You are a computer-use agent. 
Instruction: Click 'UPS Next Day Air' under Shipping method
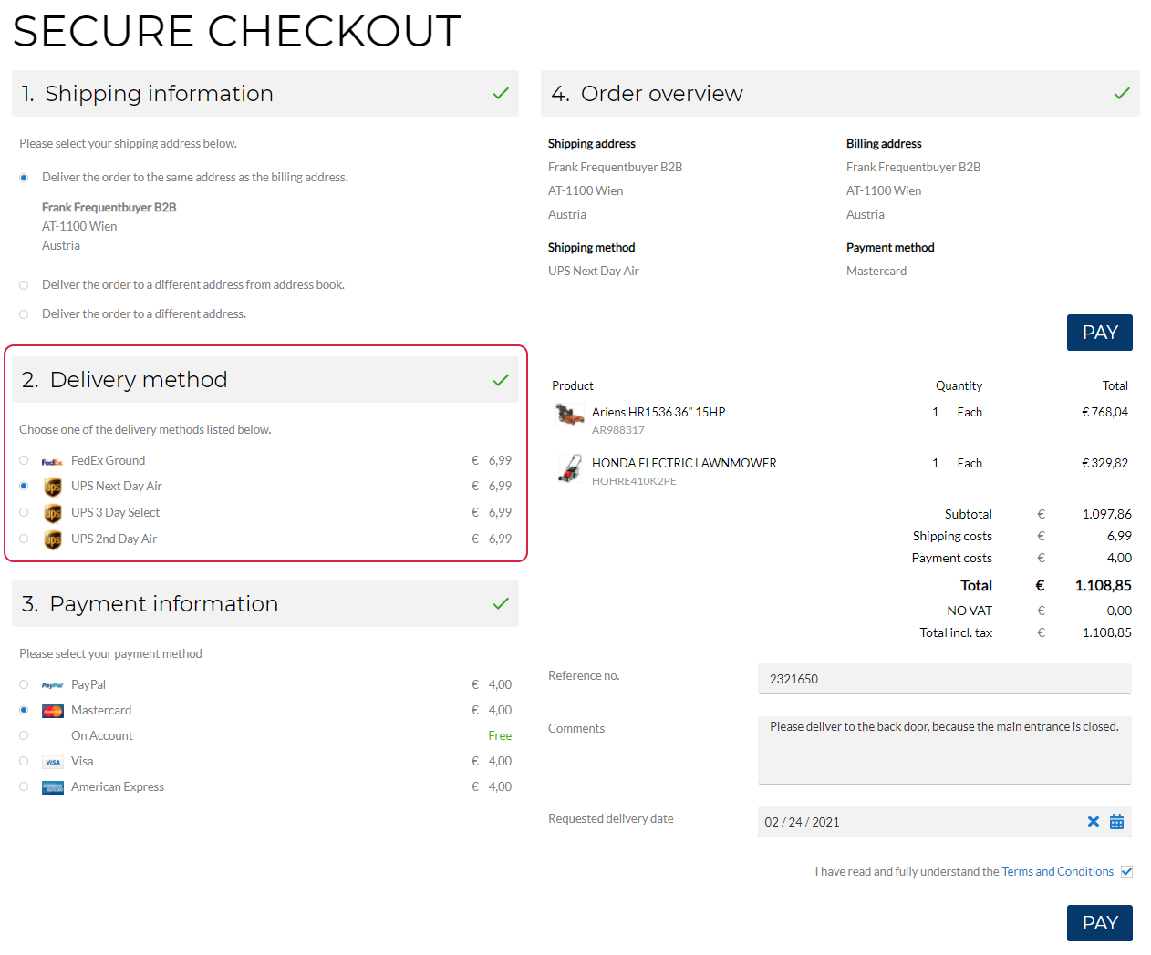click(594, 272)
